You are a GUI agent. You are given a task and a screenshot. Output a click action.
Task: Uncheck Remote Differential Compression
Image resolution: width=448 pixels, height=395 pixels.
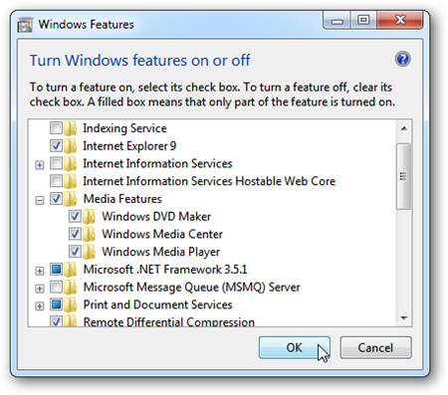pyautogui.click(x=56, y=321)
